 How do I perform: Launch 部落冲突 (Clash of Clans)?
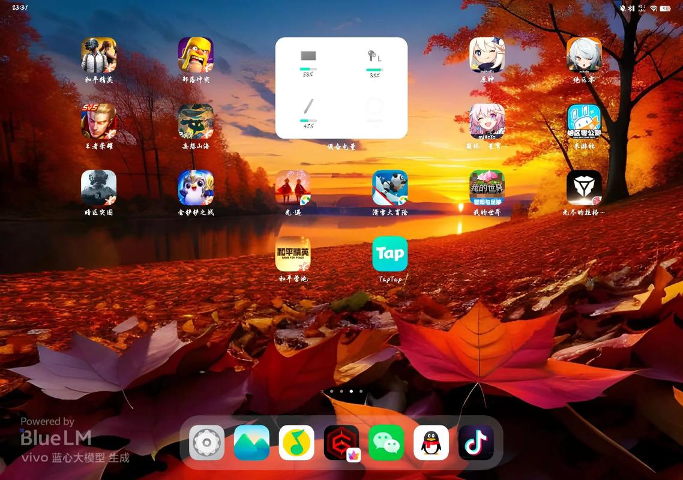196,55
